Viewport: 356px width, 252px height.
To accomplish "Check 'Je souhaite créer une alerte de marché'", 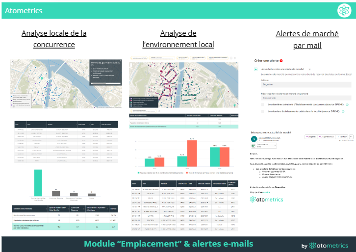I will 256,70.
